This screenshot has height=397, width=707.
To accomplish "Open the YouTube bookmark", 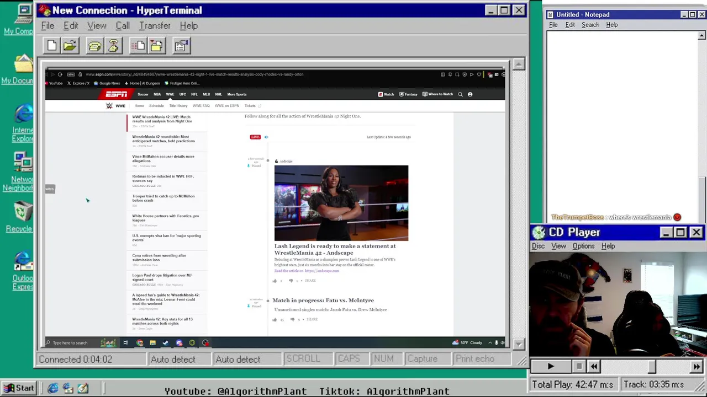I will click(54, 83).
